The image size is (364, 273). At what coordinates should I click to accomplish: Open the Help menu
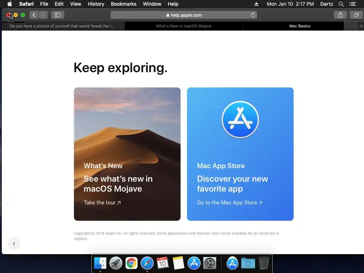(x=173, y=4)
